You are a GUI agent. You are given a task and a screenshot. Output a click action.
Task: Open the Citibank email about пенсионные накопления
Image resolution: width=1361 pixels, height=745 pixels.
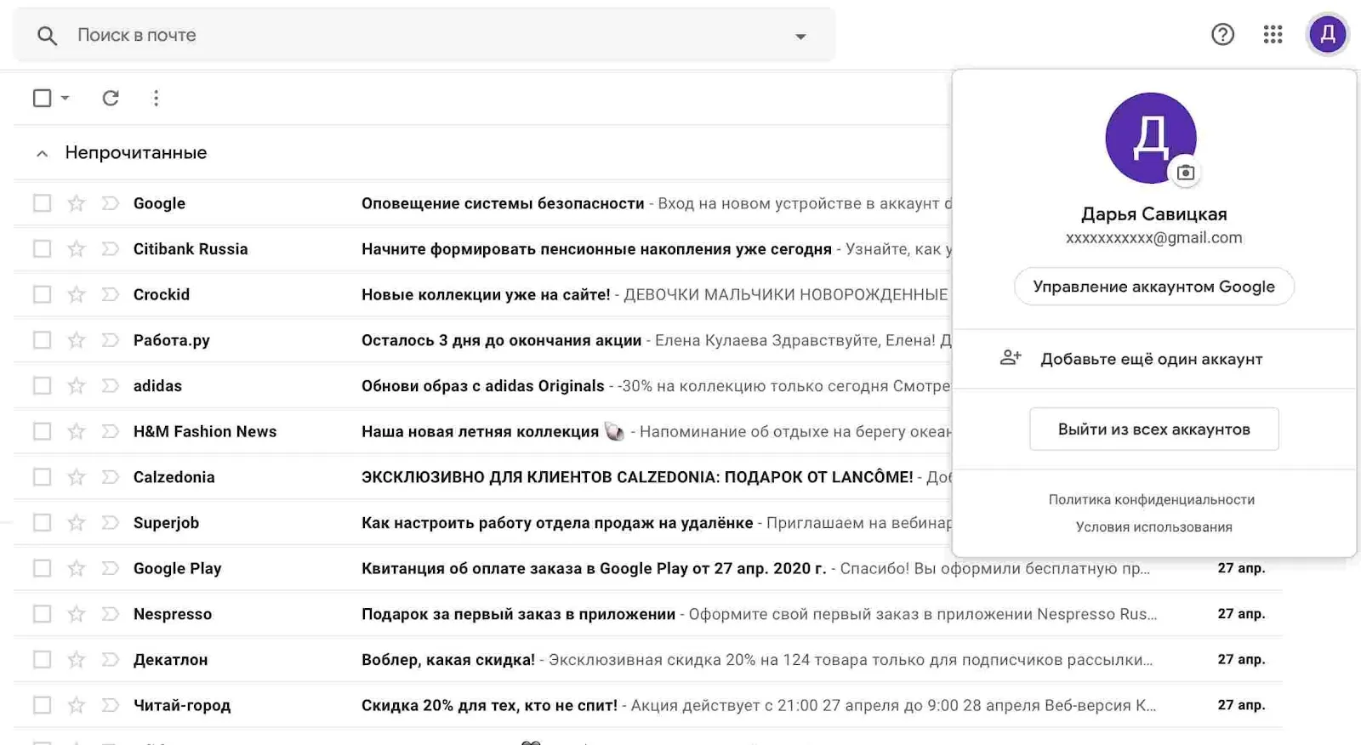pyautogui.click(x=482, y=248)
